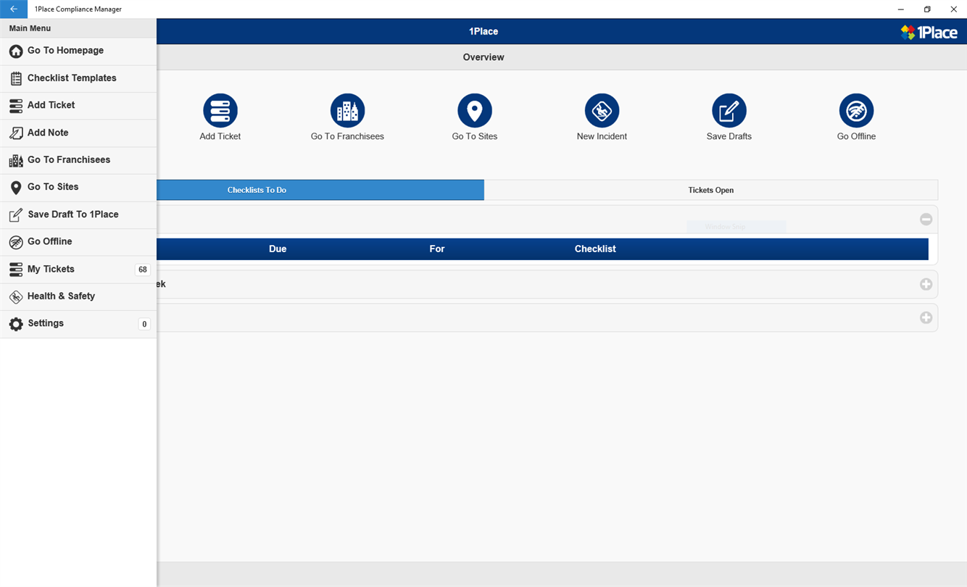Click the Go To Sites overview pin icon

coord(475,111)
